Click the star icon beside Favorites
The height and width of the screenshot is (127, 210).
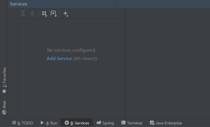pos(4,91)
